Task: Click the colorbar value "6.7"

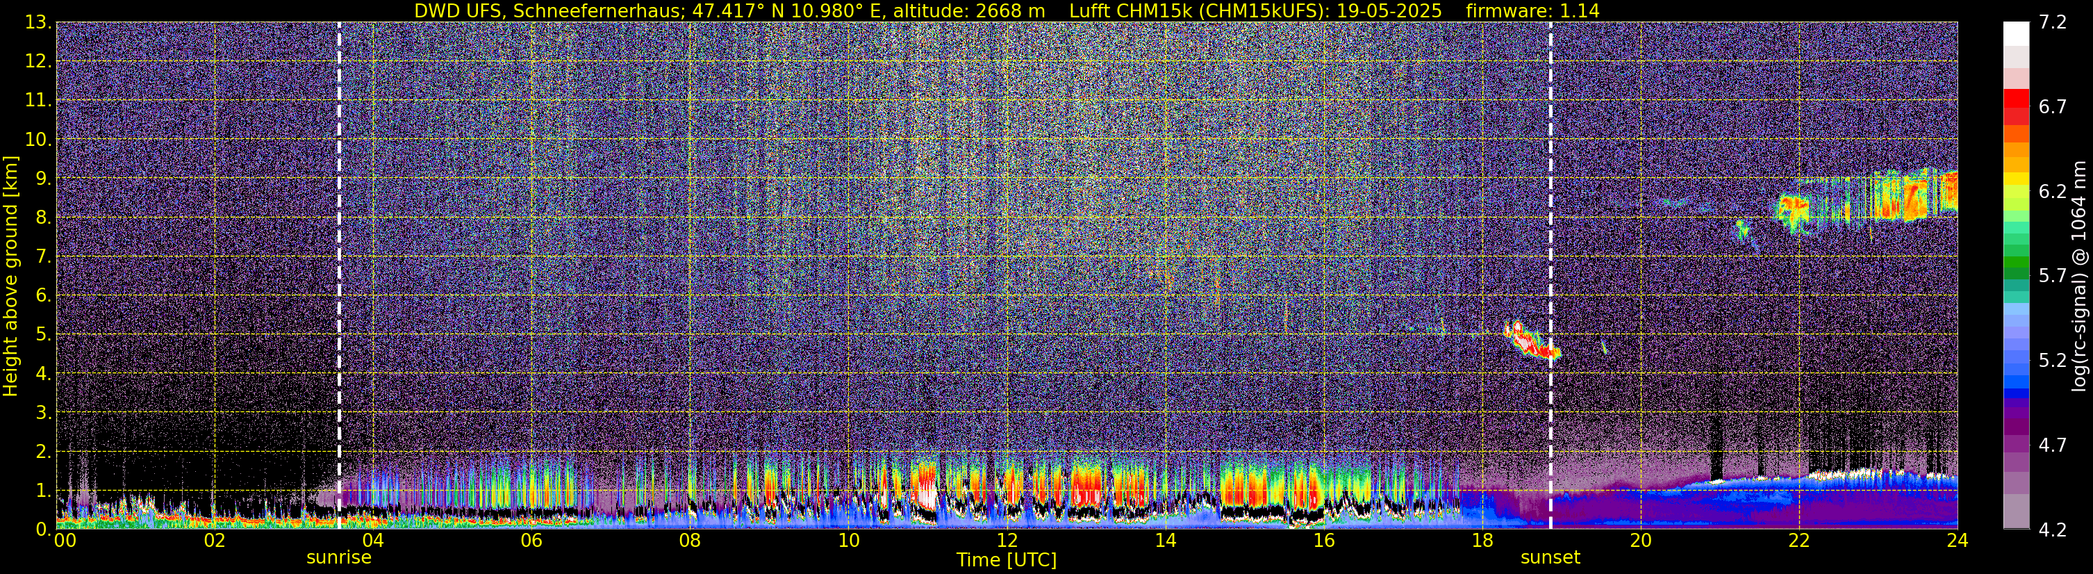Action: click(x=2053, y=106)
